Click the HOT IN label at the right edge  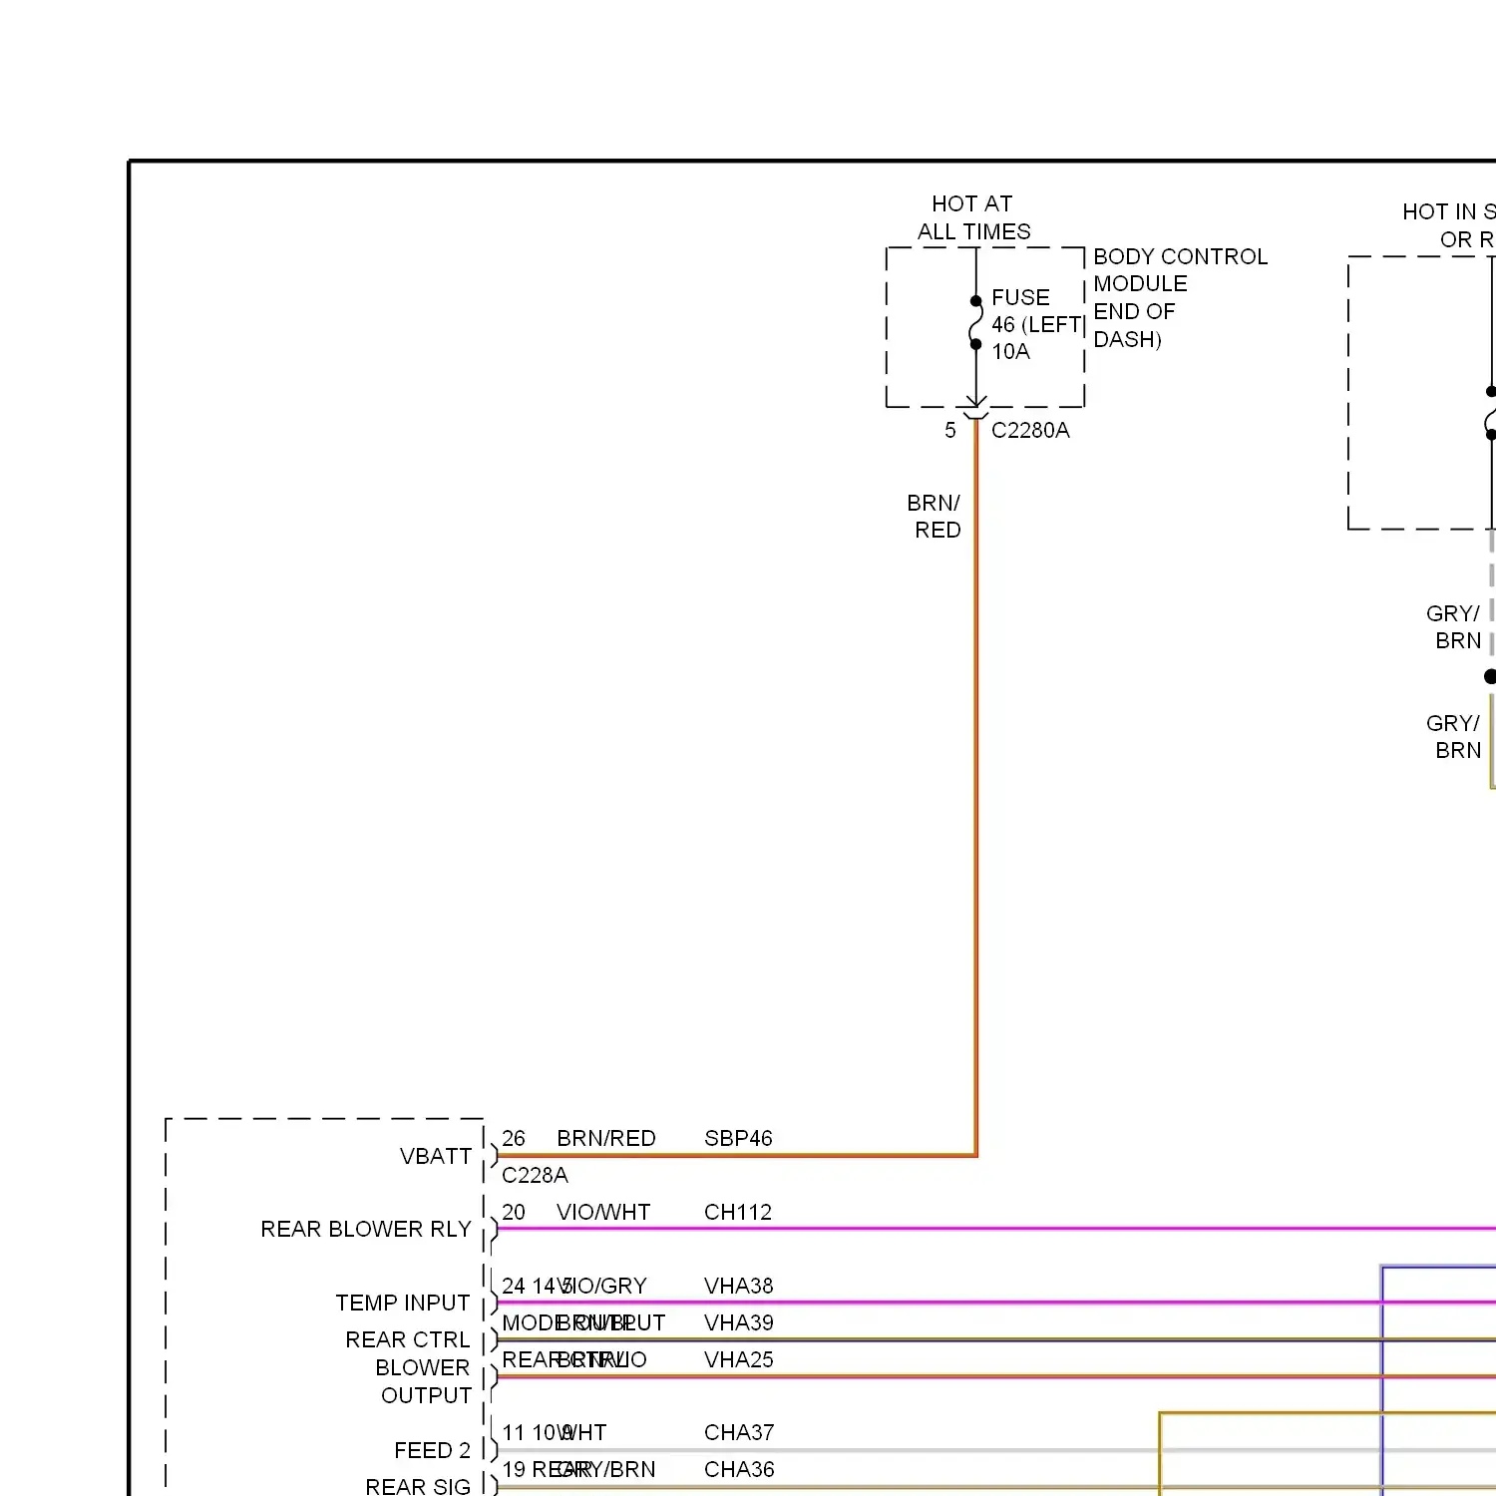click(x=1449, y=225)
